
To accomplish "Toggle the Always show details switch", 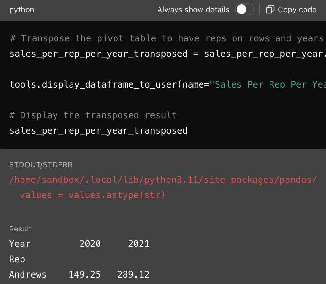I will point(244,10).
